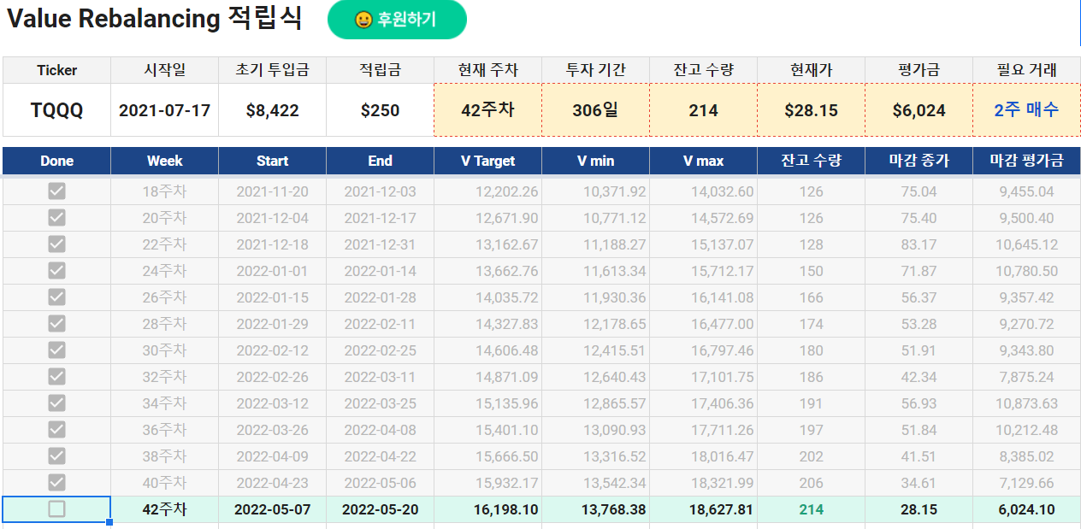Click closing value 9,455.04
The width and height of the screenshot is (1081, 529).
[1026, 191]
